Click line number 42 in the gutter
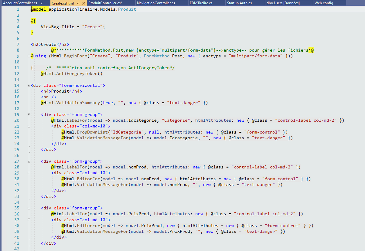The image size is (365, 251). tap(17, 249)
